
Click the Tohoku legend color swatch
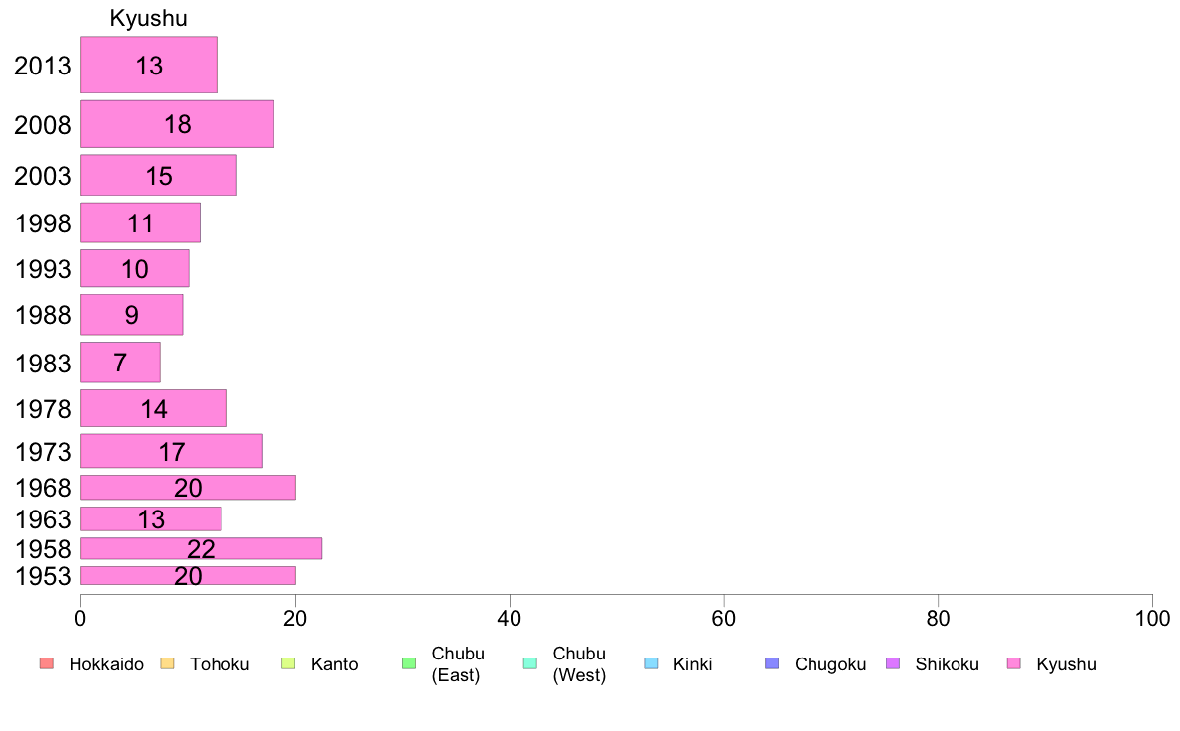[167, 663]
